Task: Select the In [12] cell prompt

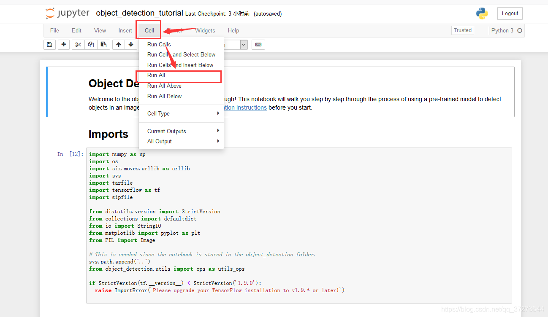Action: (70, 154)
